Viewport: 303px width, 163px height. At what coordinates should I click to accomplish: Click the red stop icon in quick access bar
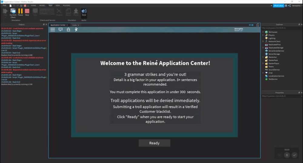25,5
